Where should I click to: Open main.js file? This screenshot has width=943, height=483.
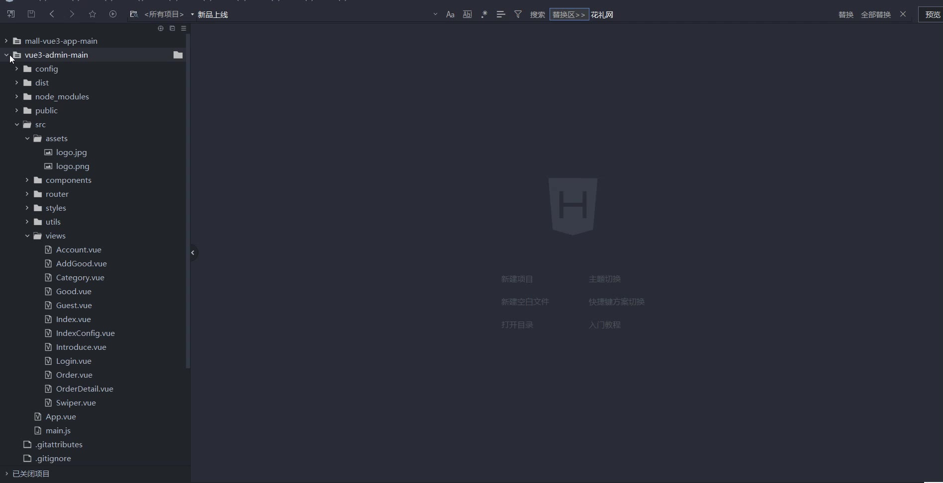(58, 430)
